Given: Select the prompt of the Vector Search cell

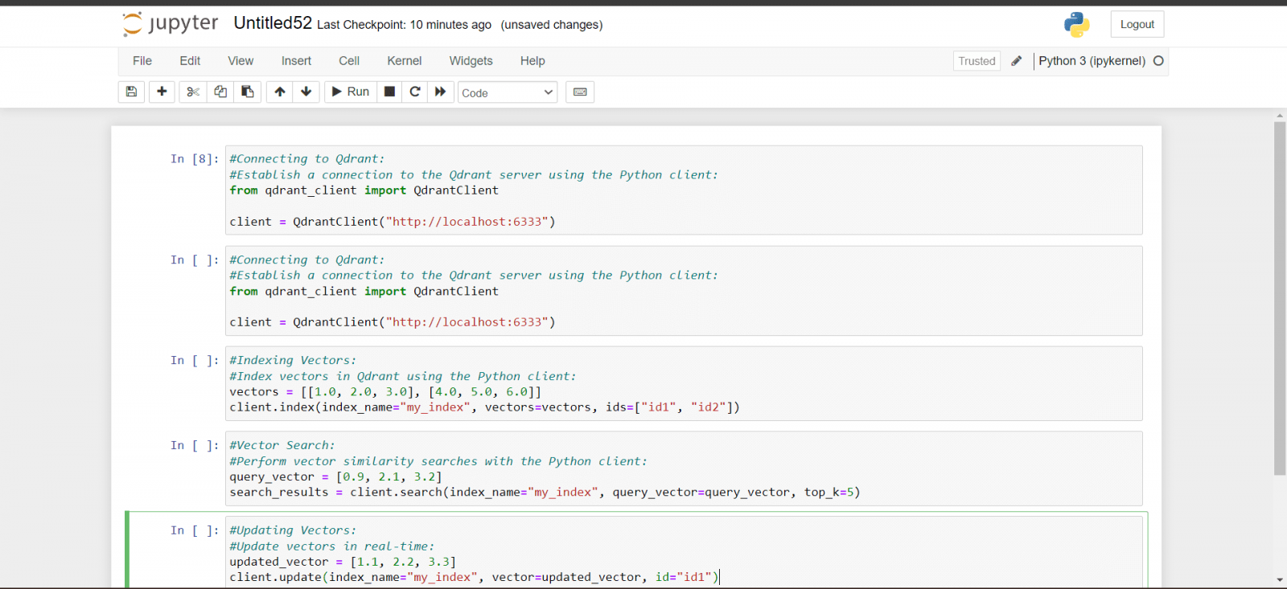Looking at the screenshot, I should coord(195,445).
